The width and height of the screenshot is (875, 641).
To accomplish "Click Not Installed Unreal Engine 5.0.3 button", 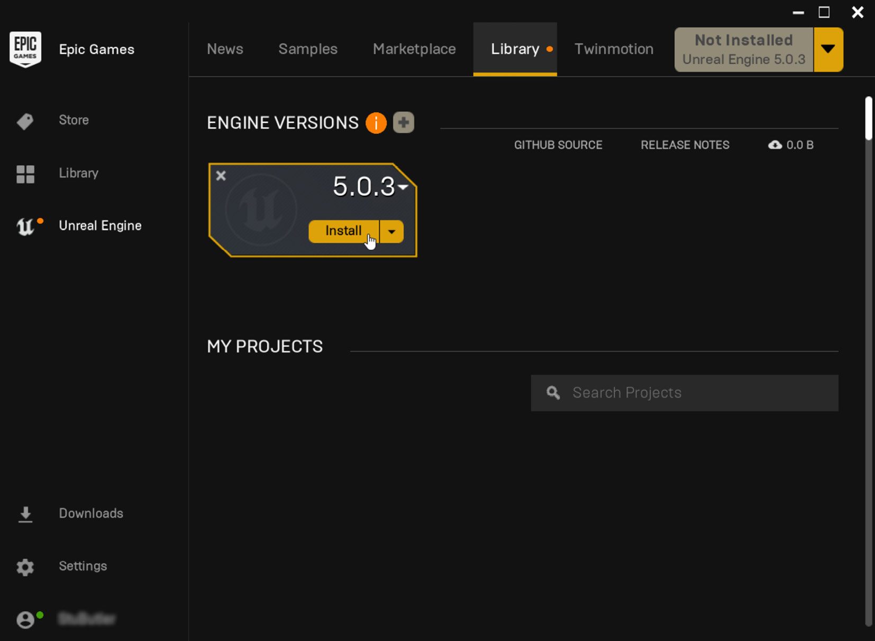I will point(744,50).
